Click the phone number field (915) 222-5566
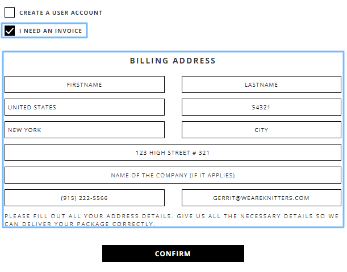This screenshot has height=272, width=347. tap(85, 198)
